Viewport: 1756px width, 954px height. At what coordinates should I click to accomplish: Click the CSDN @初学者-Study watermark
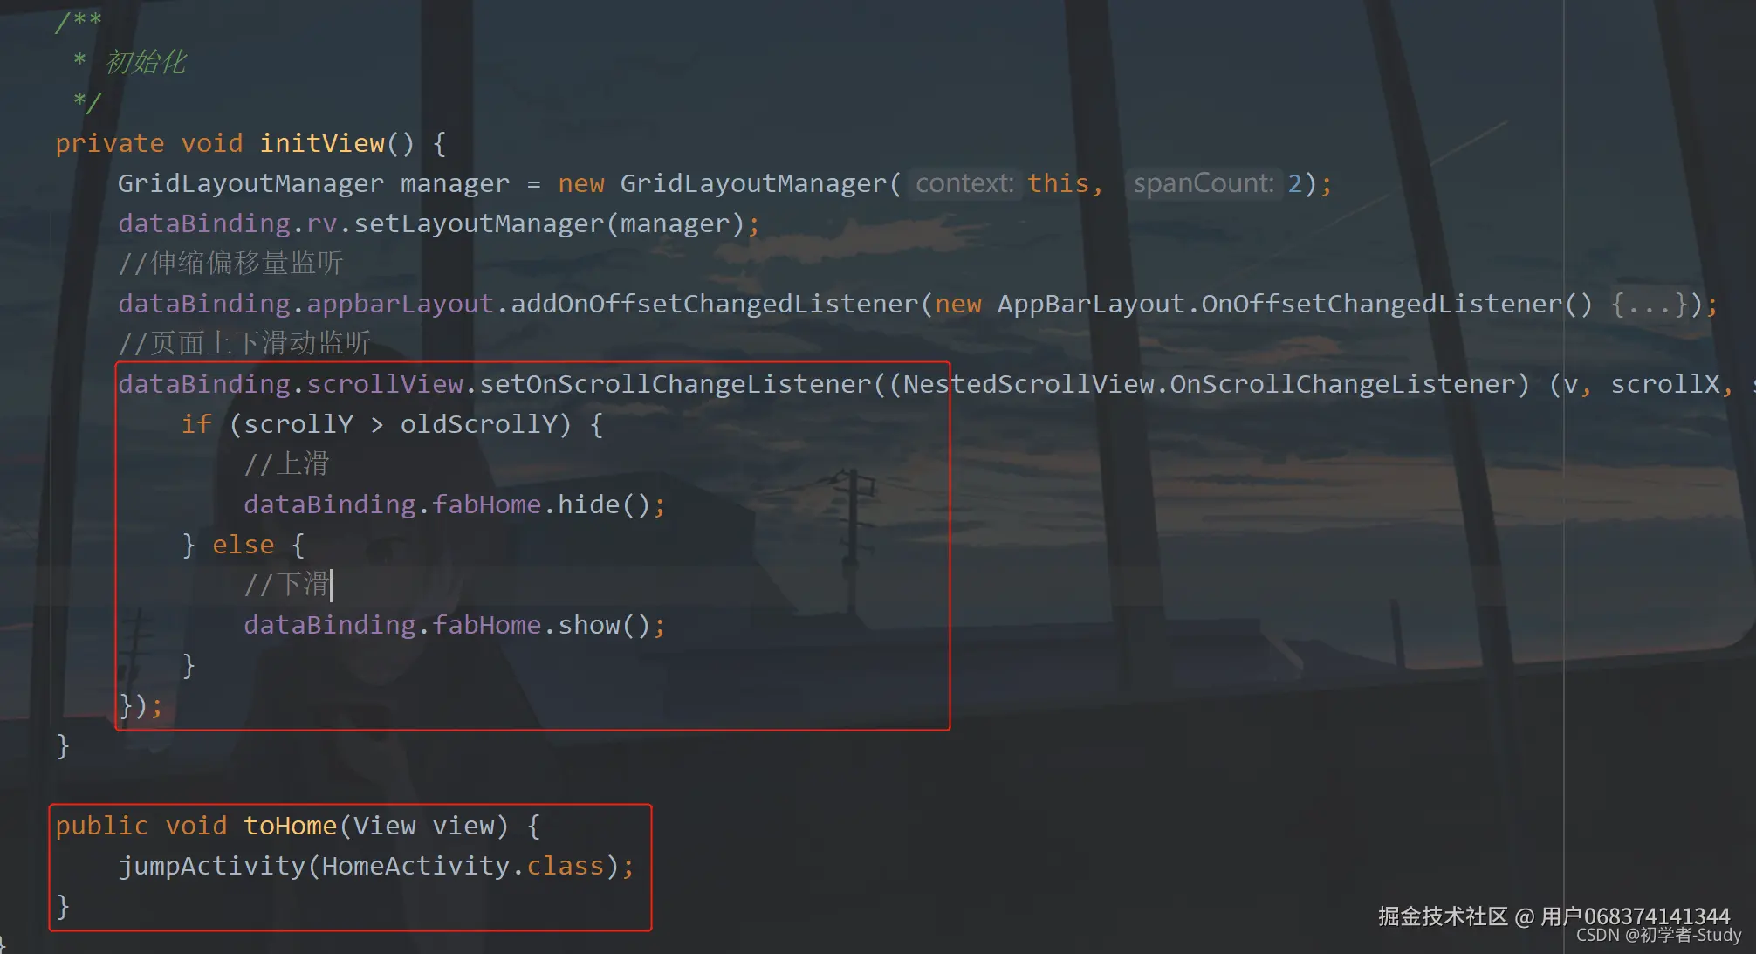tap(1657, 936)
